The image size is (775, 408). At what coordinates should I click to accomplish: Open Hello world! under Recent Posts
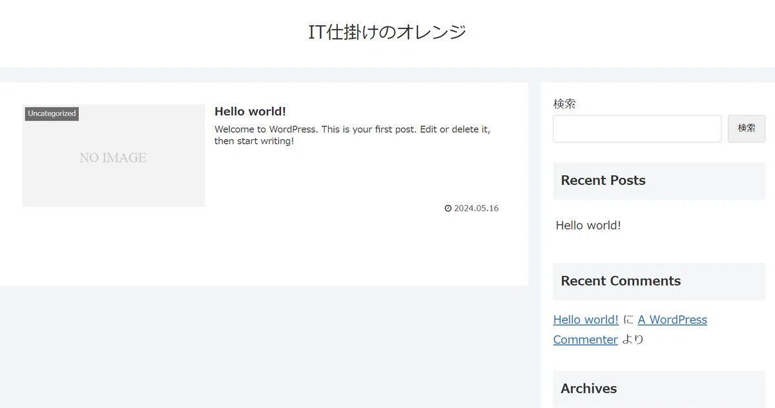[x=588, y=226]
